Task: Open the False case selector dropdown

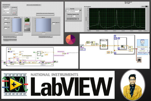Action: tap(104, 40)
